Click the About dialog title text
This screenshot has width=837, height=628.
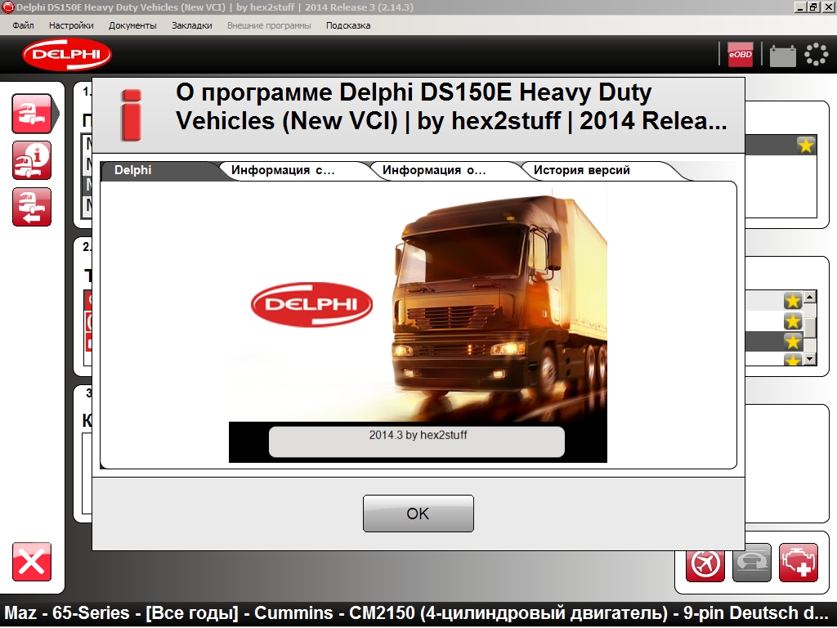[x=451, y=107]
